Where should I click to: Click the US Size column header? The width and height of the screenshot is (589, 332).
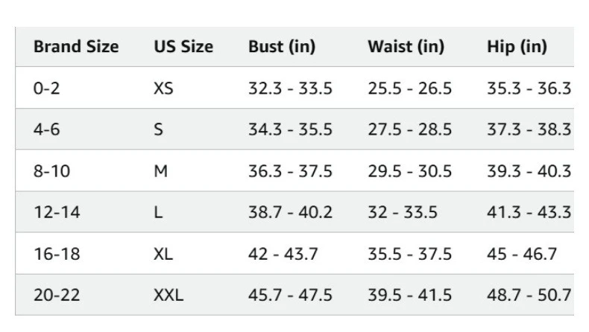coord(183,46)
